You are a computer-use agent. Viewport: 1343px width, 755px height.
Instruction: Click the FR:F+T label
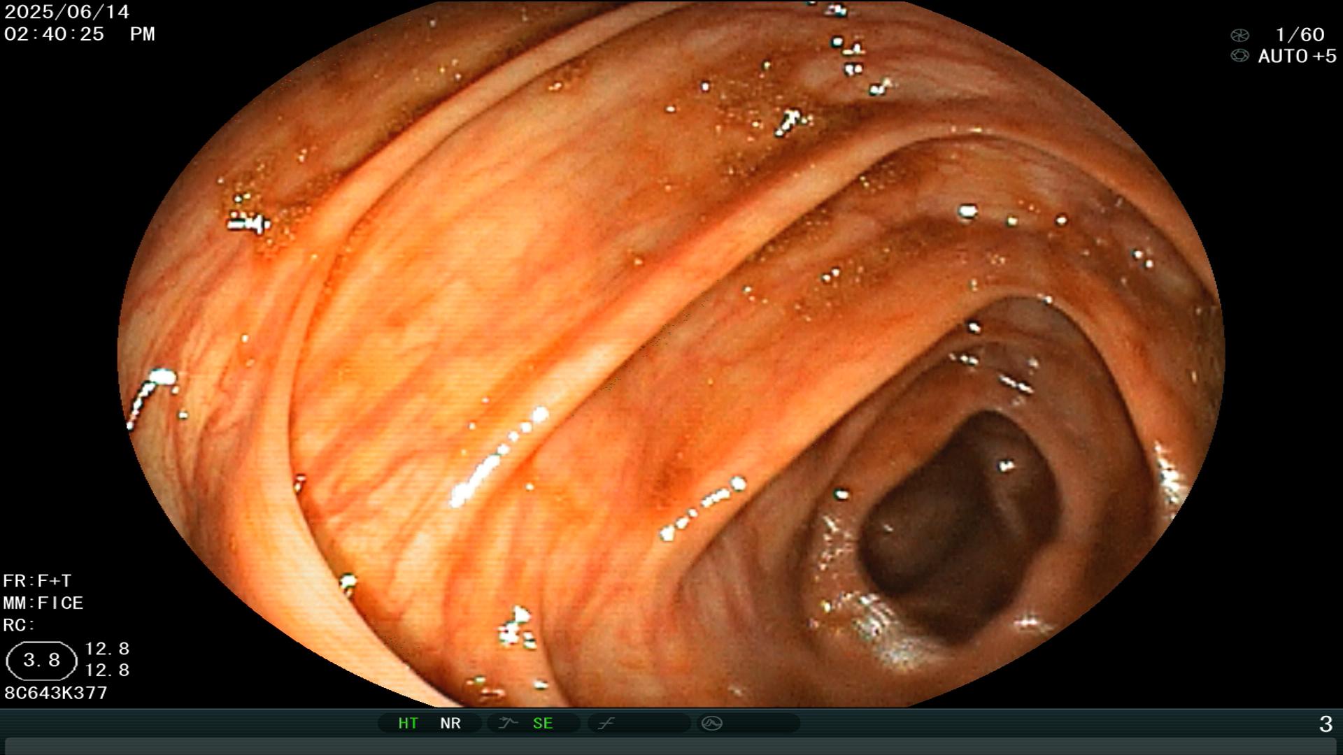(37, 581)
